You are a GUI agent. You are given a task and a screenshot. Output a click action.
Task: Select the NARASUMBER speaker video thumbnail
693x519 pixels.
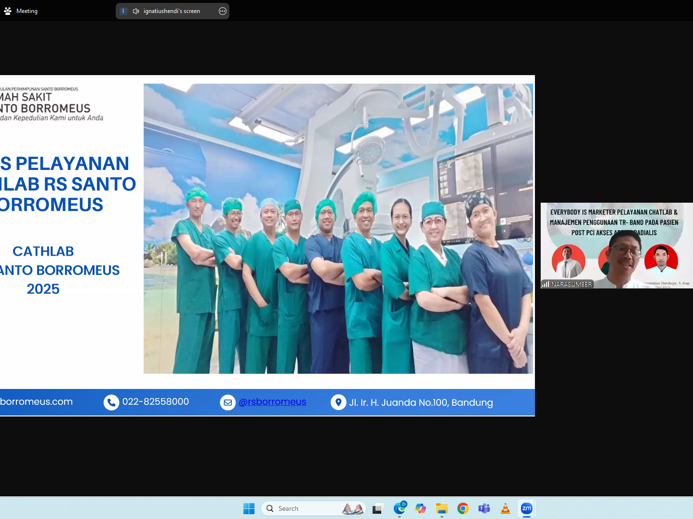(x=616, y=246)
